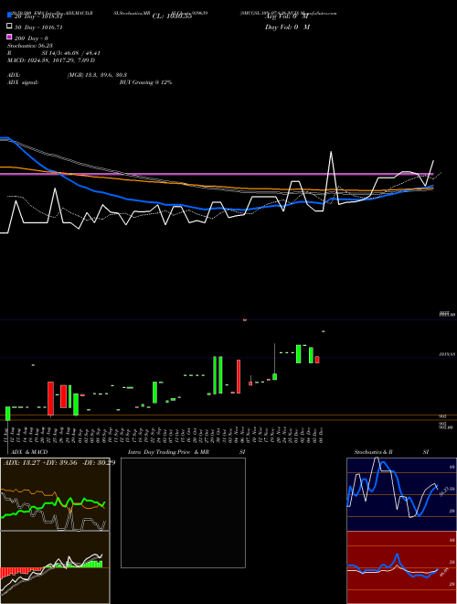This screenshot has width=457, height=604.
Task: Click the 'SI 14/3: 46.08 / 48.41' readout
Action: tap(70, 53)
